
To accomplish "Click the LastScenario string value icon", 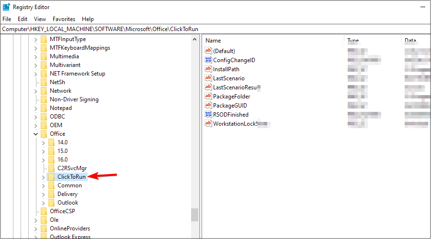I will pos(208,77).
